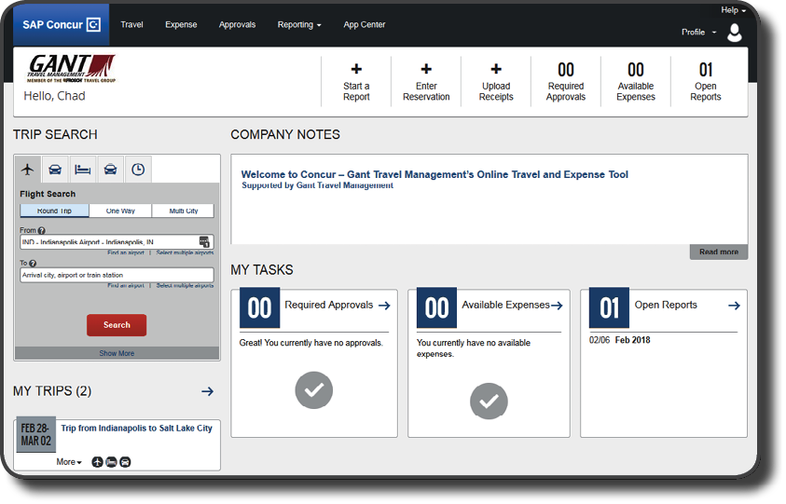Click the multiple airports icon inside the From field
786x504 pixels.
click(x=204, y=242)
